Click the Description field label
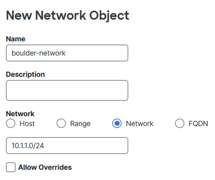215x180 pixels. [x=26, y=74]
